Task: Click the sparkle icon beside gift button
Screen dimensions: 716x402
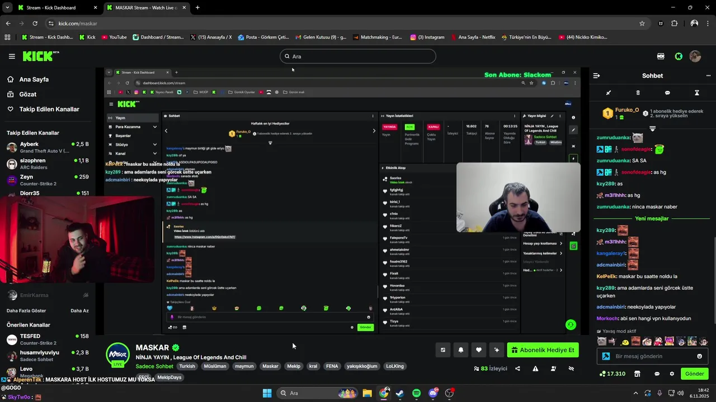Action: tap(496, 350)
